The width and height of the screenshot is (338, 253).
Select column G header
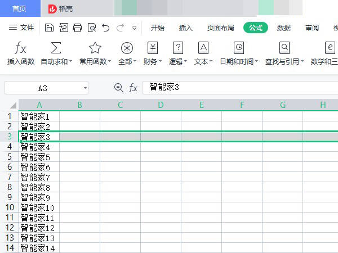point(282,105)
